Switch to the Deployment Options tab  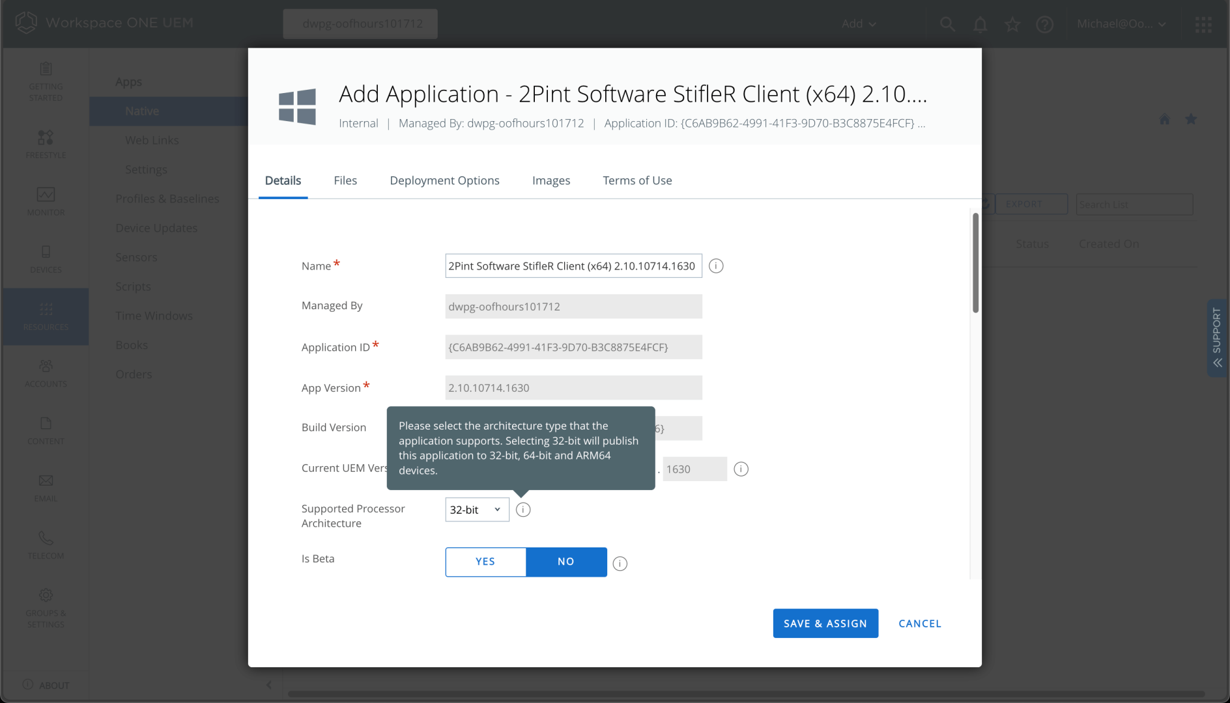click(x=444, y=180)
